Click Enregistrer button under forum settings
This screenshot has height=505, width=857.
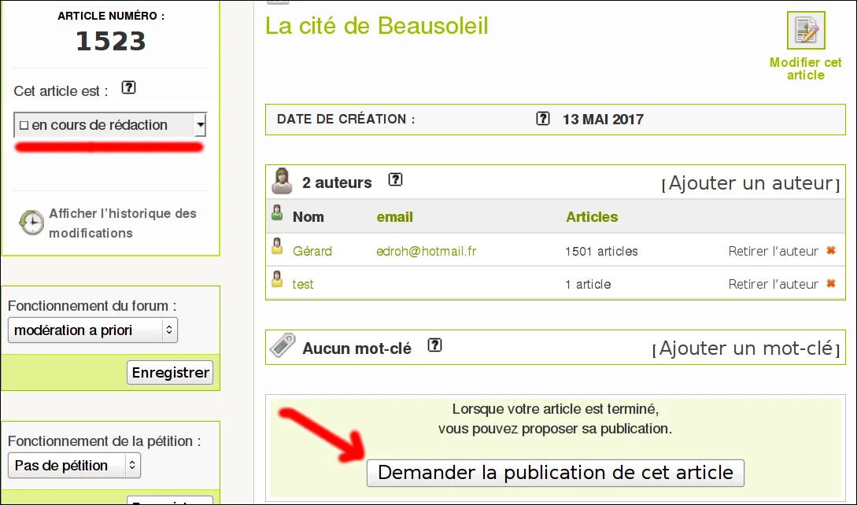click(170, 373)
